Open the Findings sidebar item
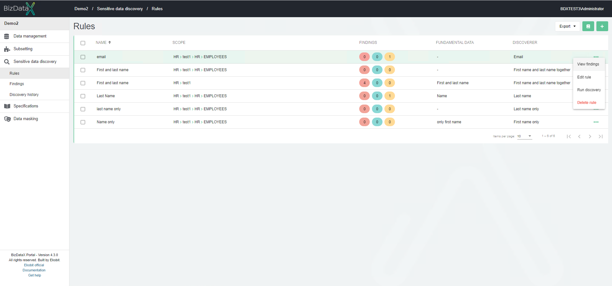This screenshot has height=286, width=612. point(34,84)
